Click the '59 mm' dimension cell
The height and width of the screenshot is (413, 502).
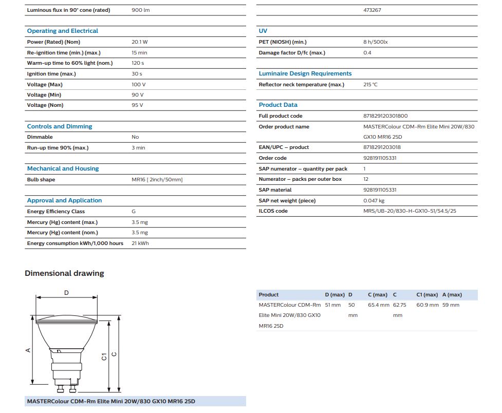pyautogui.click(x=451, y=305)
